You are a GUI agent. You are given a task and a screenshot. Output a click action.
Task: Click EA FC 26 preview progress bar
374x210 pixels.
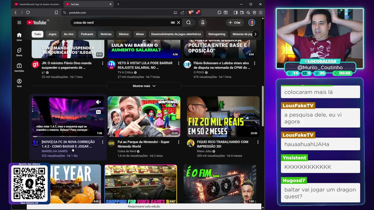tap(68, 136)
